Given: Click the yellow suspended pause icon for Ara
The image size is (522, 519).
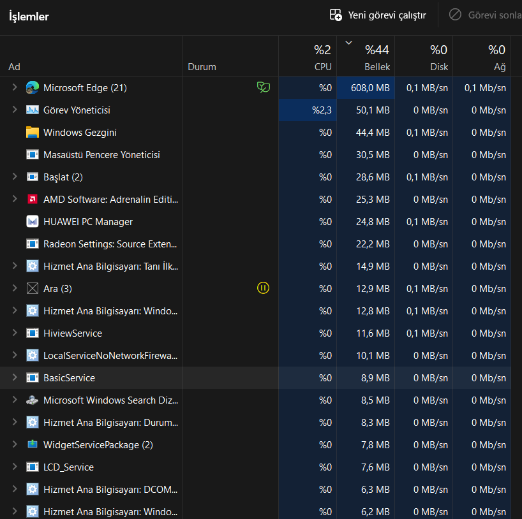Looking at the screenshot, I should 263,288.
